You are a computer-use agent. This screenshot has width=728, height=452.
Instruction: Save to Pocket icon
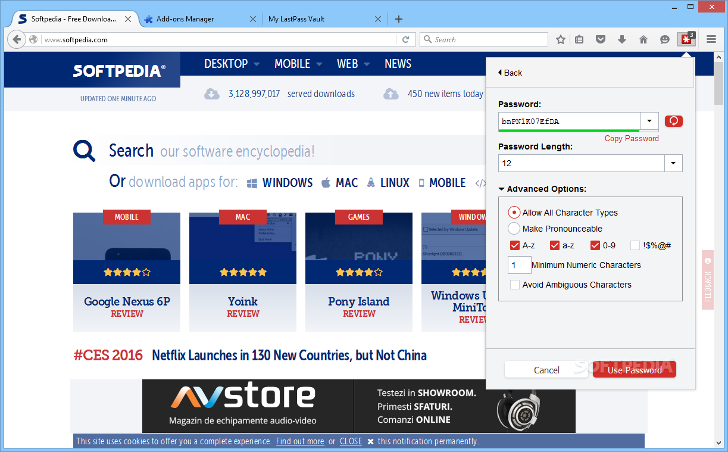click(601, 40)
